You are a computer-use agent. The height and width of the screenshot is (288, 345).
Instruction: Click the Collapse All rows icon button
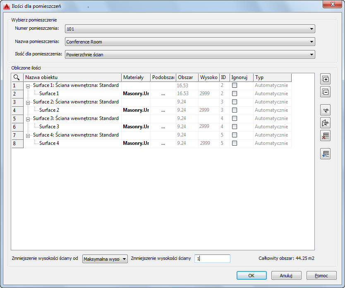[x=325, y=92]
